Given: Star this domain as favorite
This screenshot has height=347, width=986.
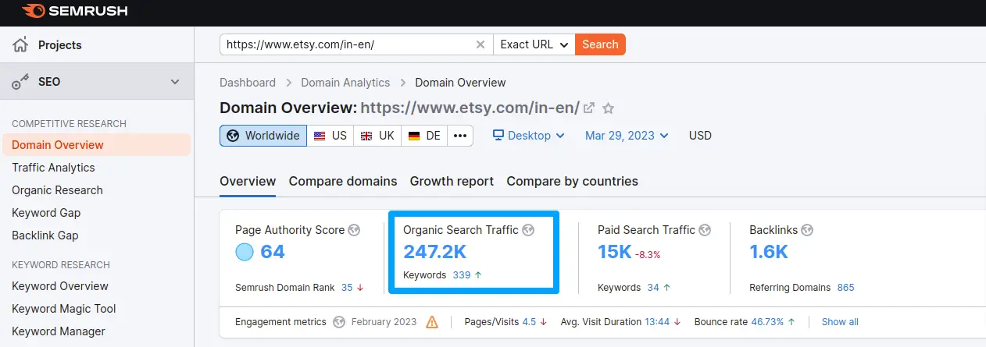Looking at the screenshot, I should click(609, 108).
